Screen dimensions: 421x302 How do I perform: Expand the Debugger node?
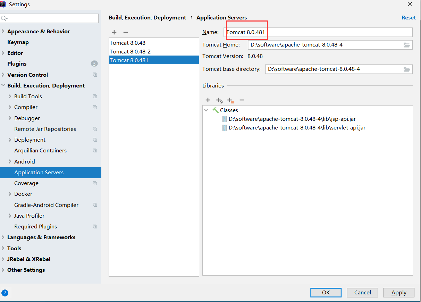click(x=10, y=118)
